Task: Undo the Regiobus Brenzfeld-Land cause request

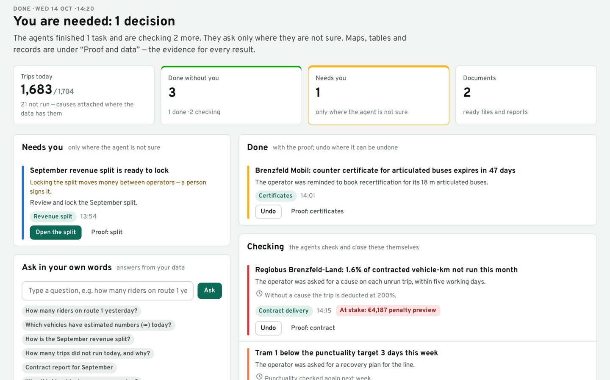Action: (x=268, y=328)
